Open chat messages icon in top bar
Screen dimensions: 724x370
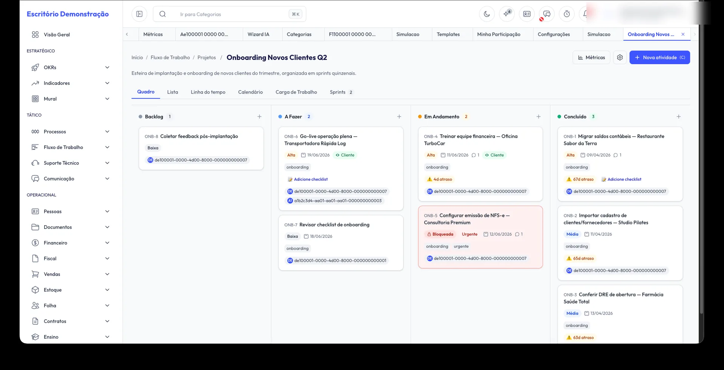click(547, 14)
